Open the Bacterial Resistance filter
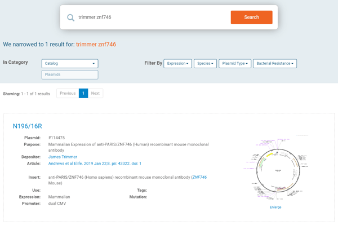Screen dimensions: 338x225 [x=275, y=63]
